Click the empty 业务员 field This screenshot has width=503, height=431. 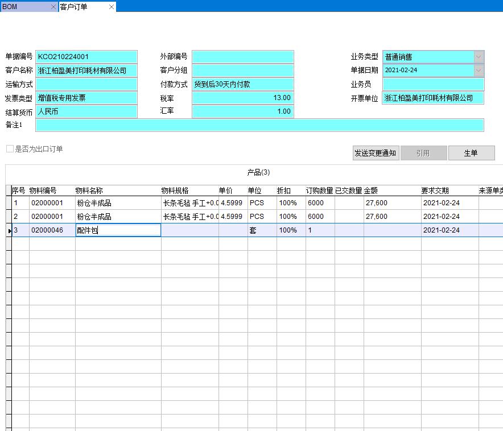coord(434,84)
